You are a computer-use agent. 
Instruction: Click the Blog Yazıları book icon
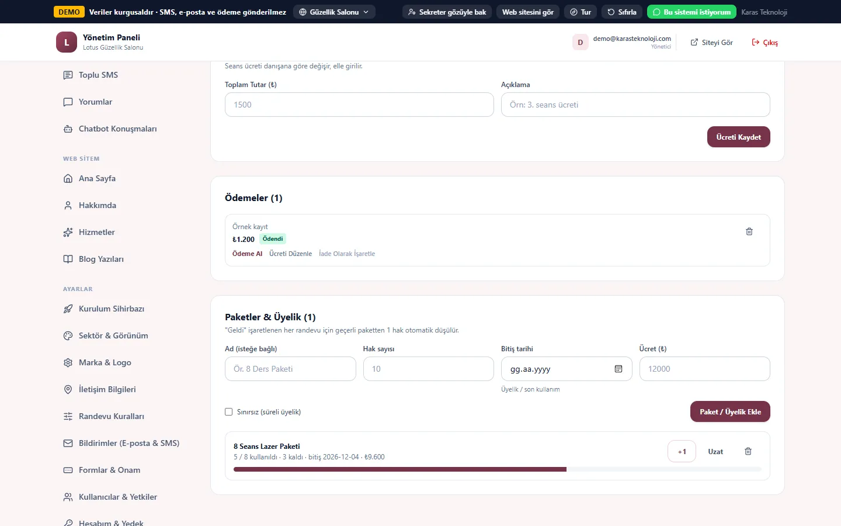(x=68, y=259)
